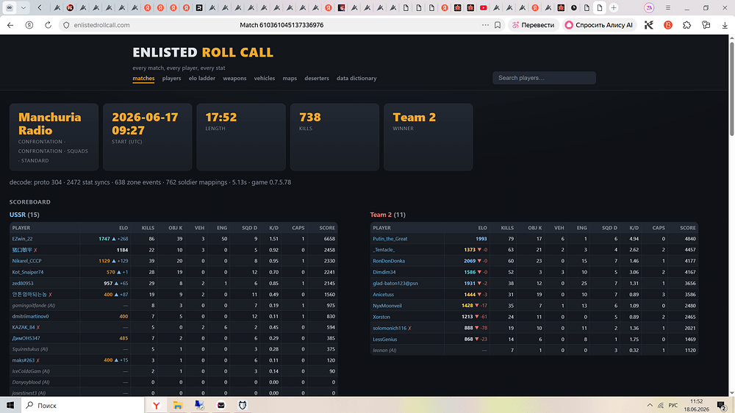735x413 pixels.
Task: Open File Explorer from the taskbar
Action: pos(178,405)
